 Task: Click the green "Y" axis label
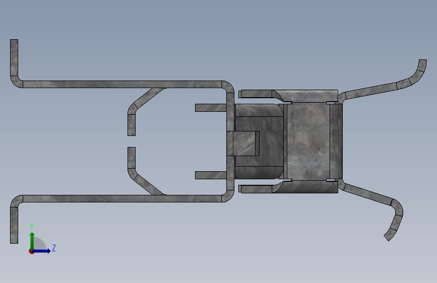point(32,227)
